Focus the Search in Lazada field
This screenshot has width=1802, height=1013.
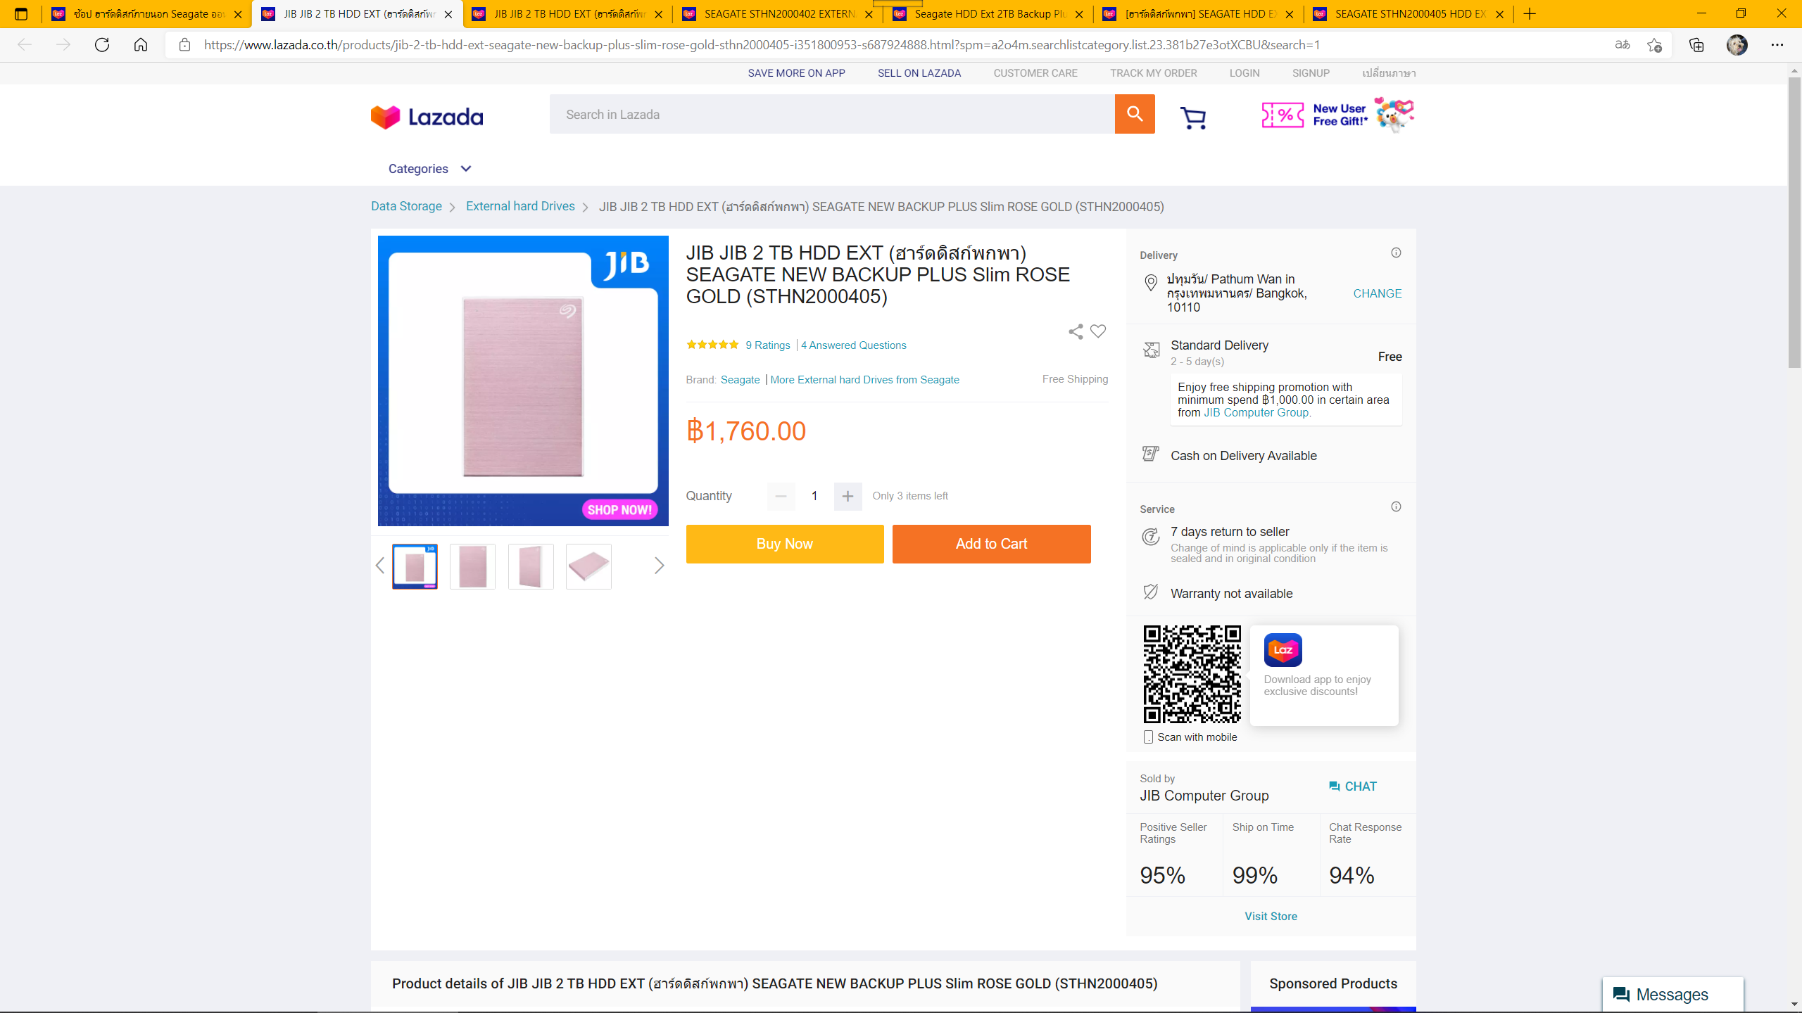click(832, 114)
